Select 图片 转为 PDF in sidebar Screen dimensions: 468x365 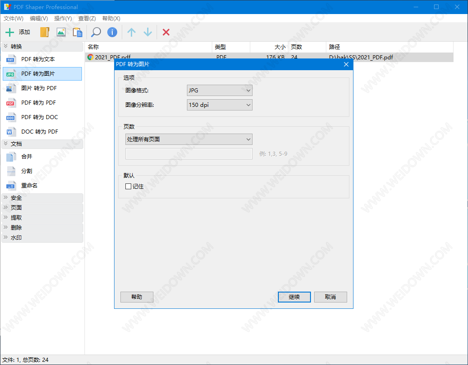click(42, 88)
